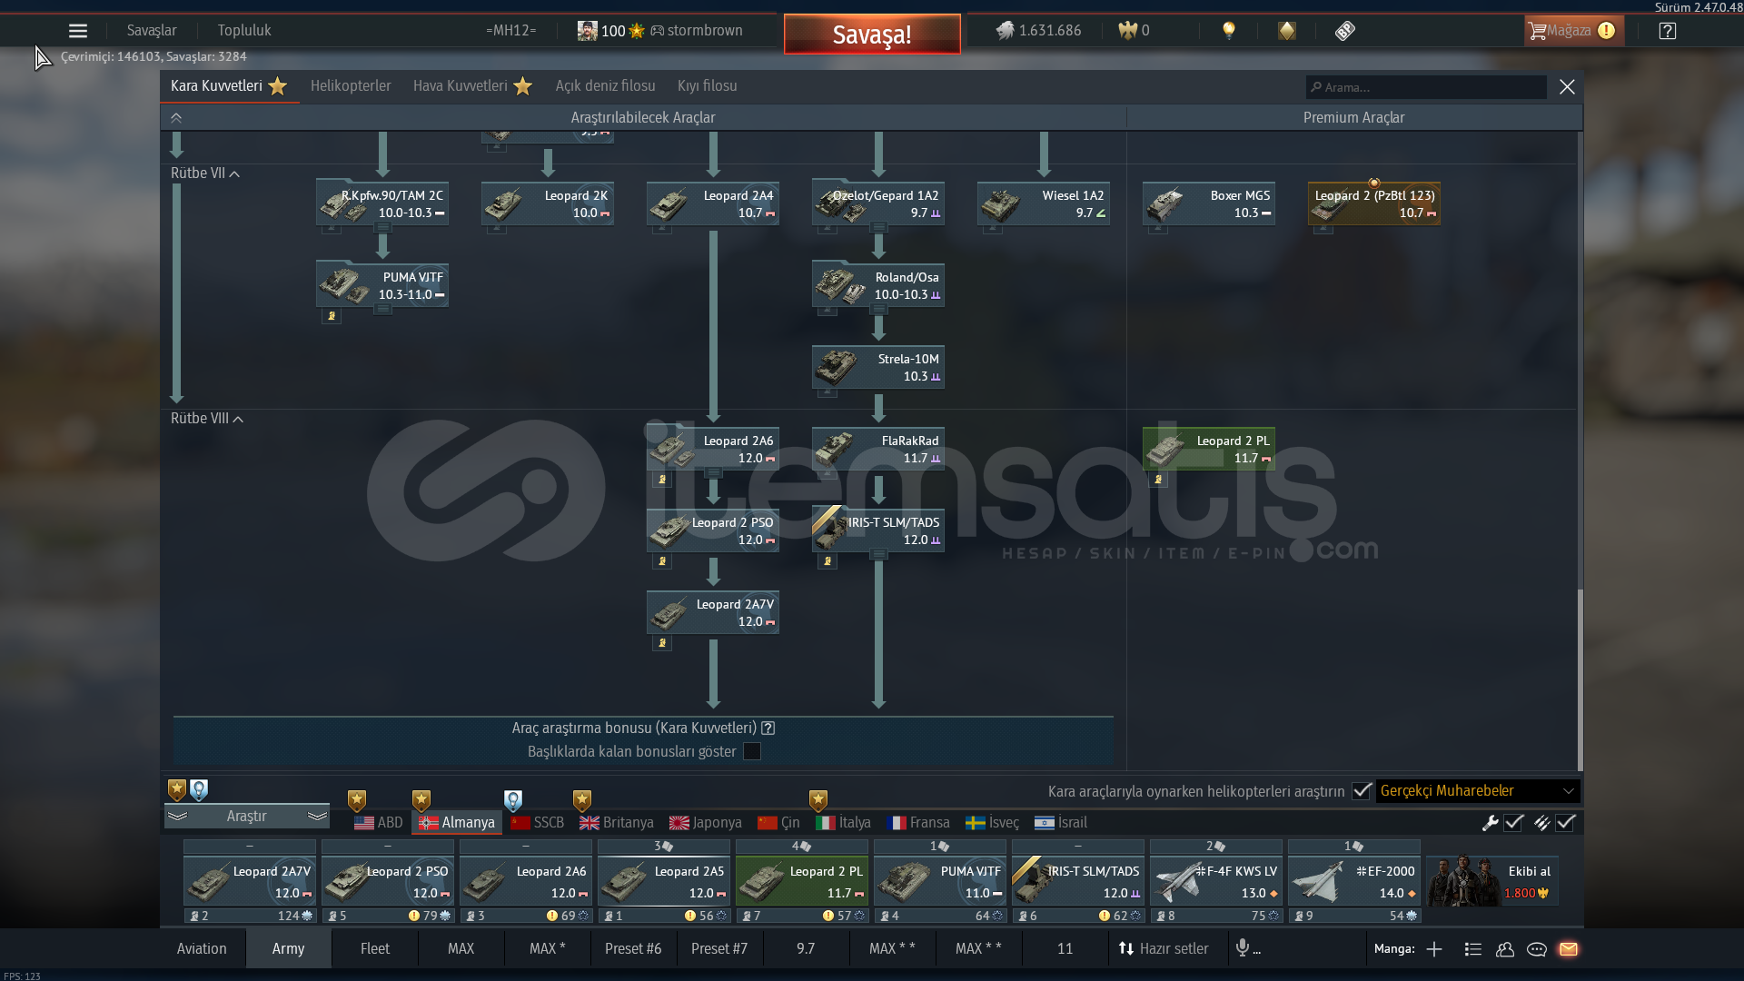Select Leopard 2 (PzBtl 123) vehicle
1744x981 pixels.
coord(1374,203)
